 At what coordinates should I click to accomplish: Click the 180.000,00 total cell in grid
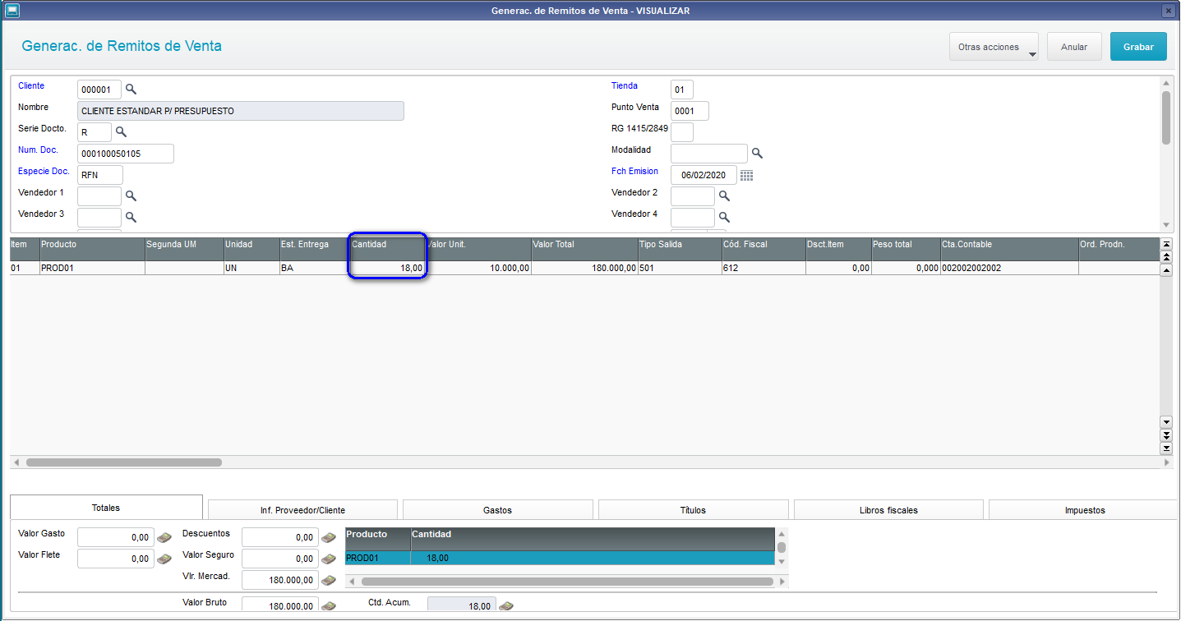coord(584,268)
